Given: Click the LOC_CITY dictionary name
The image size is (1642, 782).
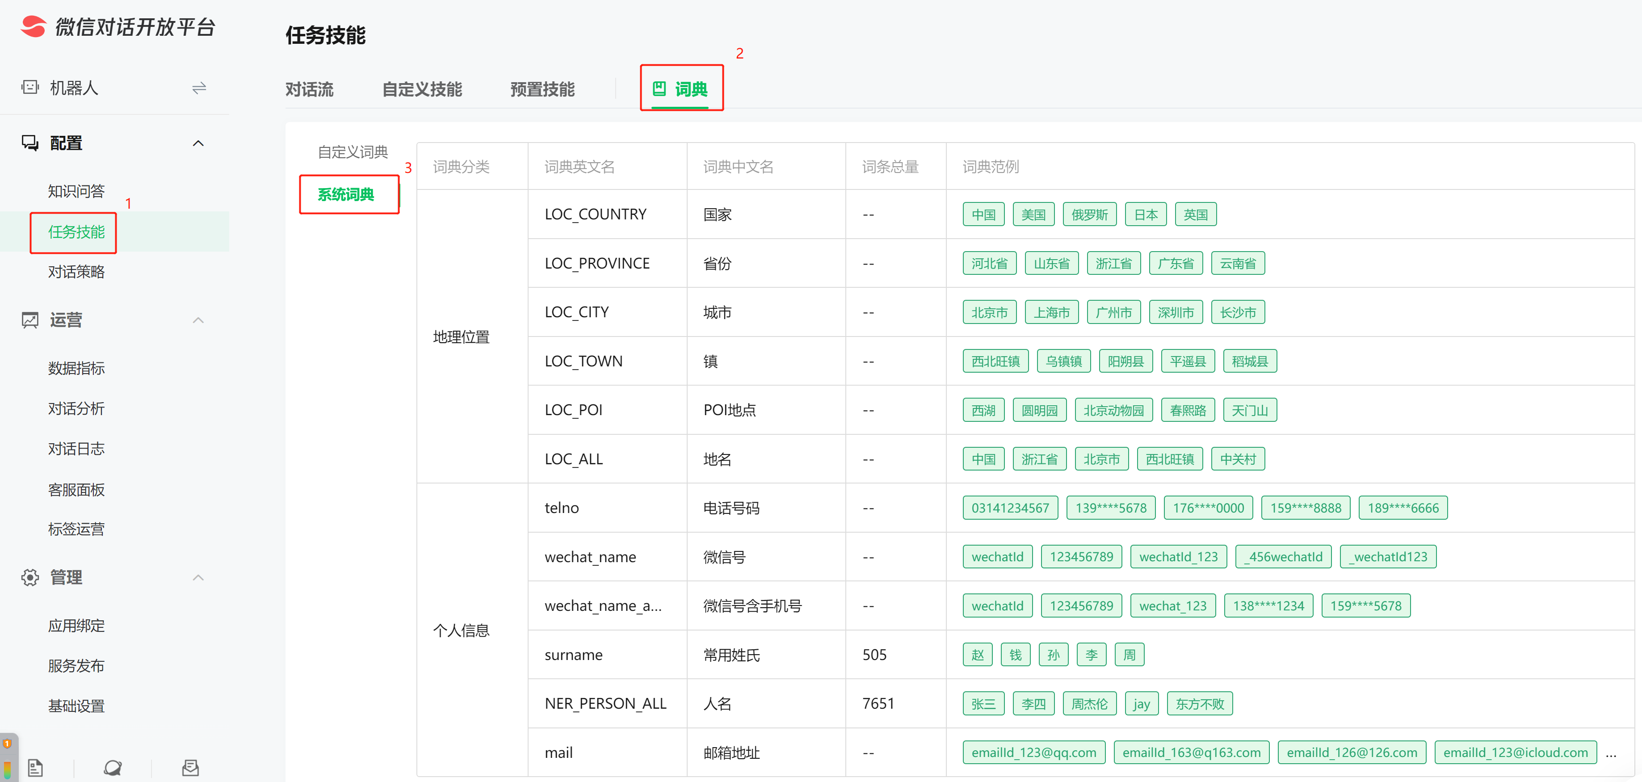Looking at the screenshot, I should point(577,312).
